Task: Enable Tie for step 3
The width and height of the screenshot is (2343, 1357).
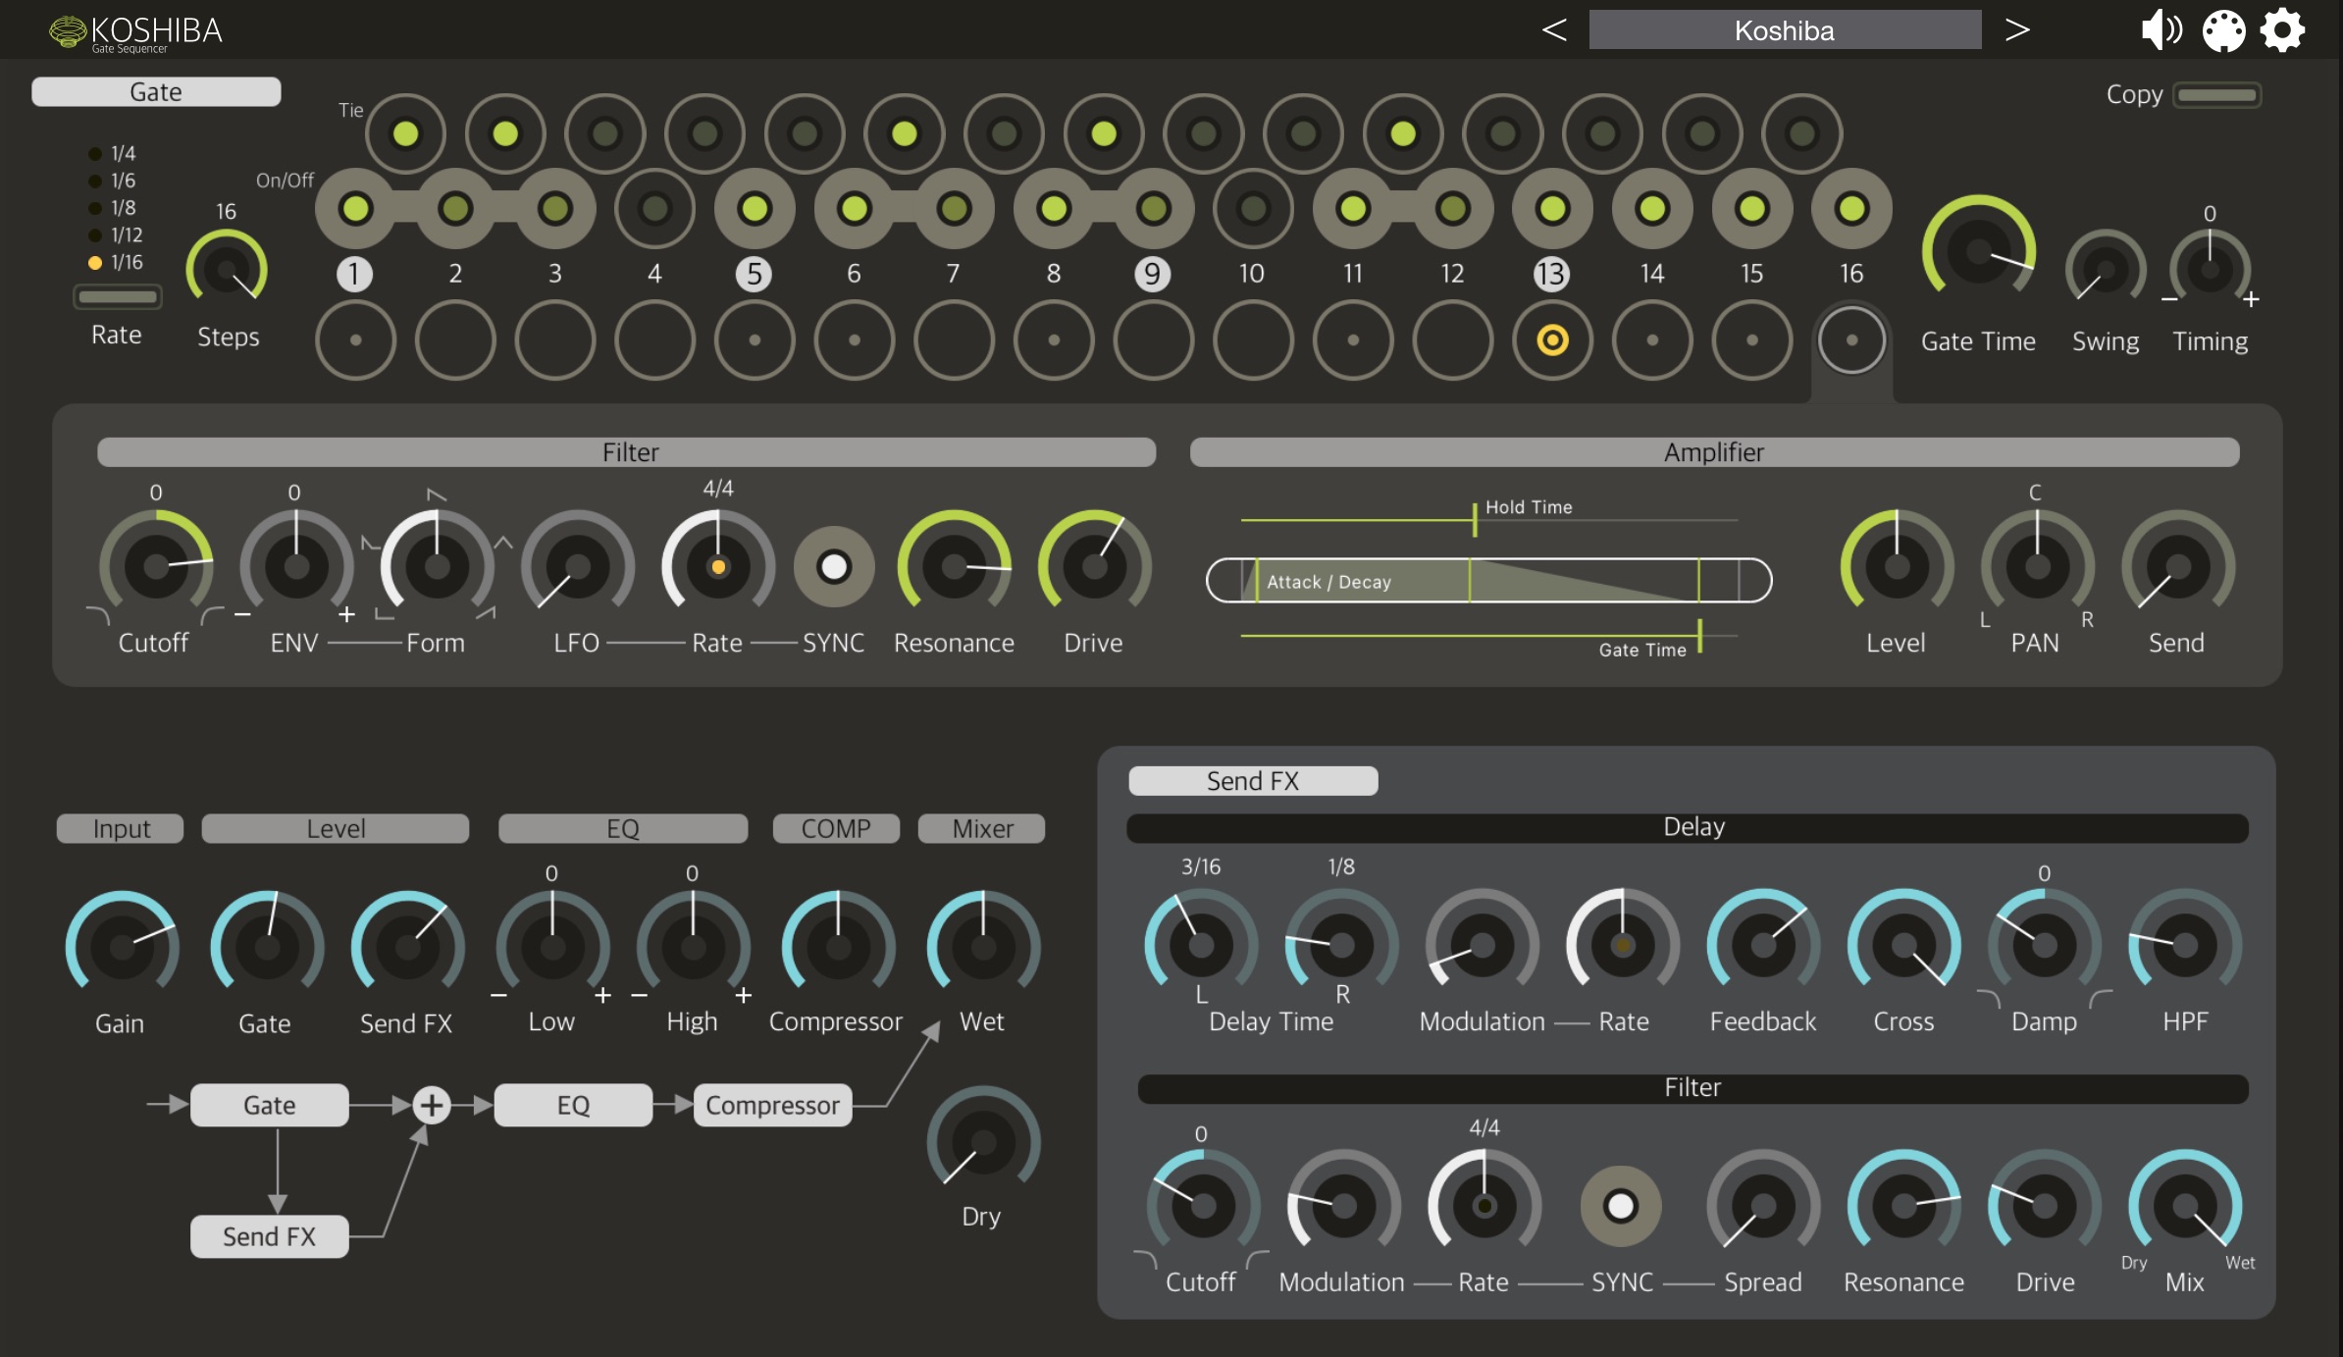Action: [x=605, y=133]
